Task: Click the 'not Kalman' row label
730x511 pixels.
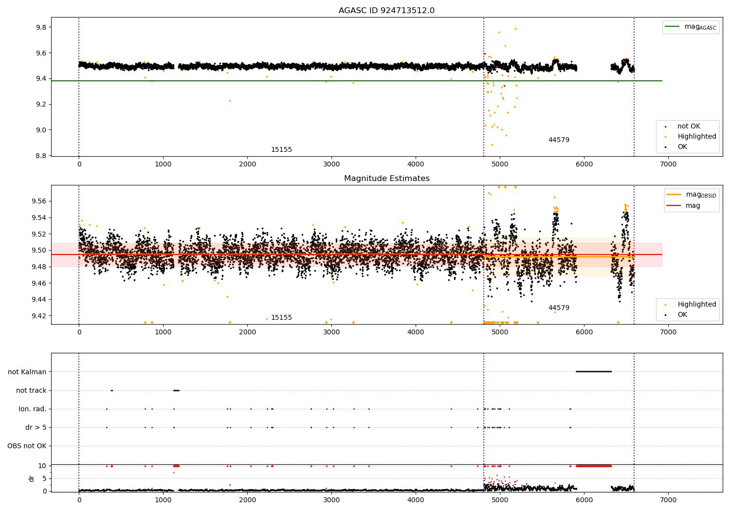Action: pyautogui.click(x=27, y=372)
